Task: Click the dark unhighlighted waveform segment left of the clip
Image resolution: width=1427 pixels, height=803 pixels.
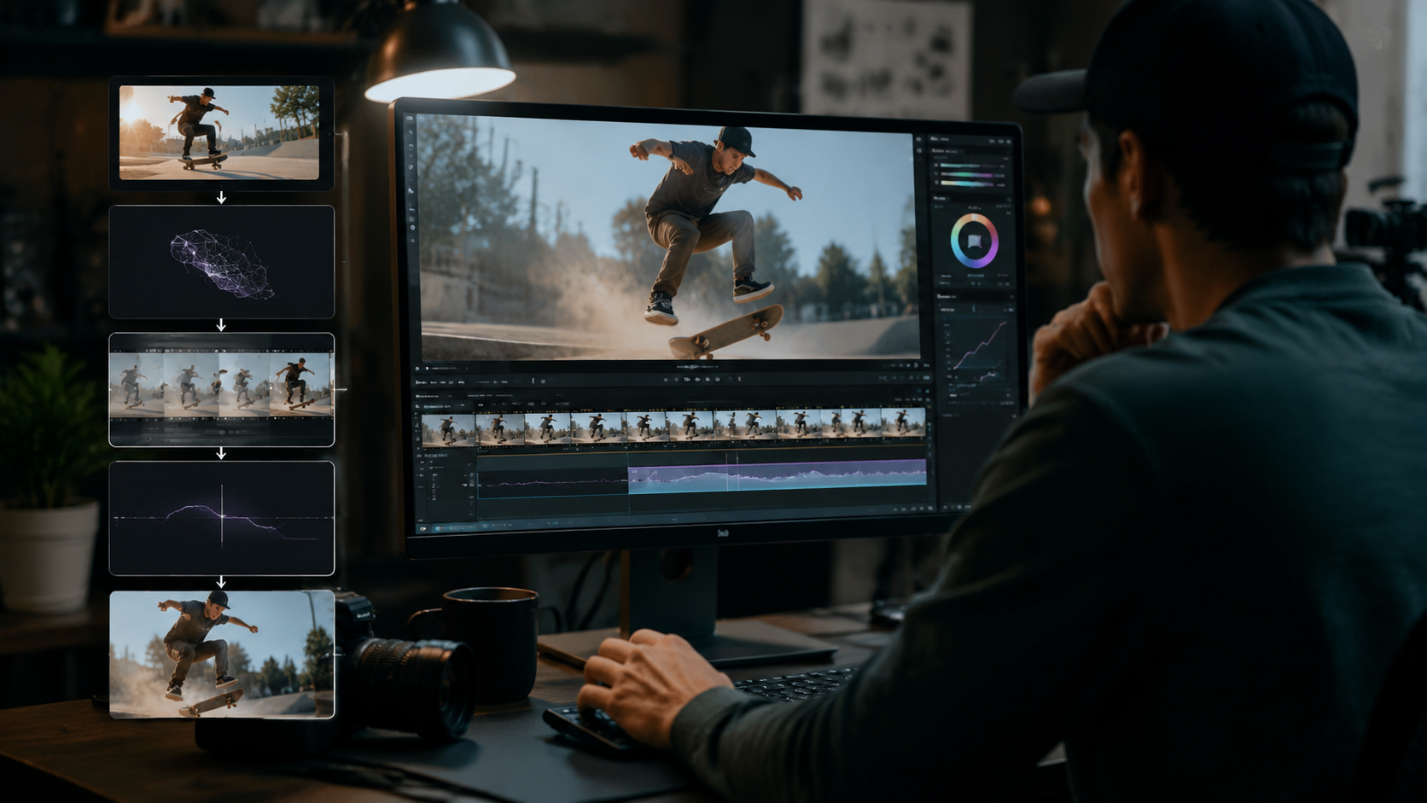Action: coord(553,482)
